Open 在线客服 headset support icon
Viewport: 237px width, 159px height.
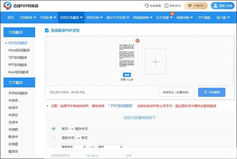146,6
